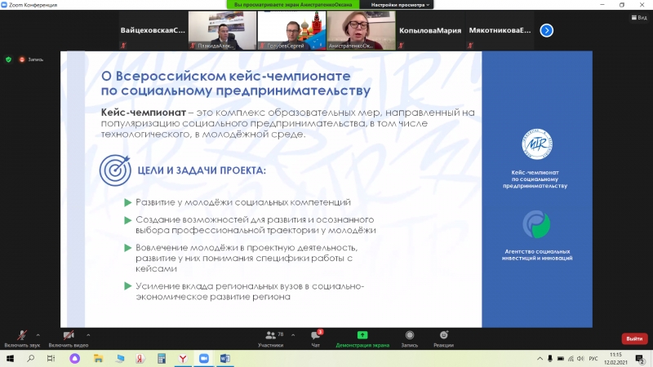Open the Чат chat panel
The width and height of the screenshot is (653, 367).
[x=315, y=336]
